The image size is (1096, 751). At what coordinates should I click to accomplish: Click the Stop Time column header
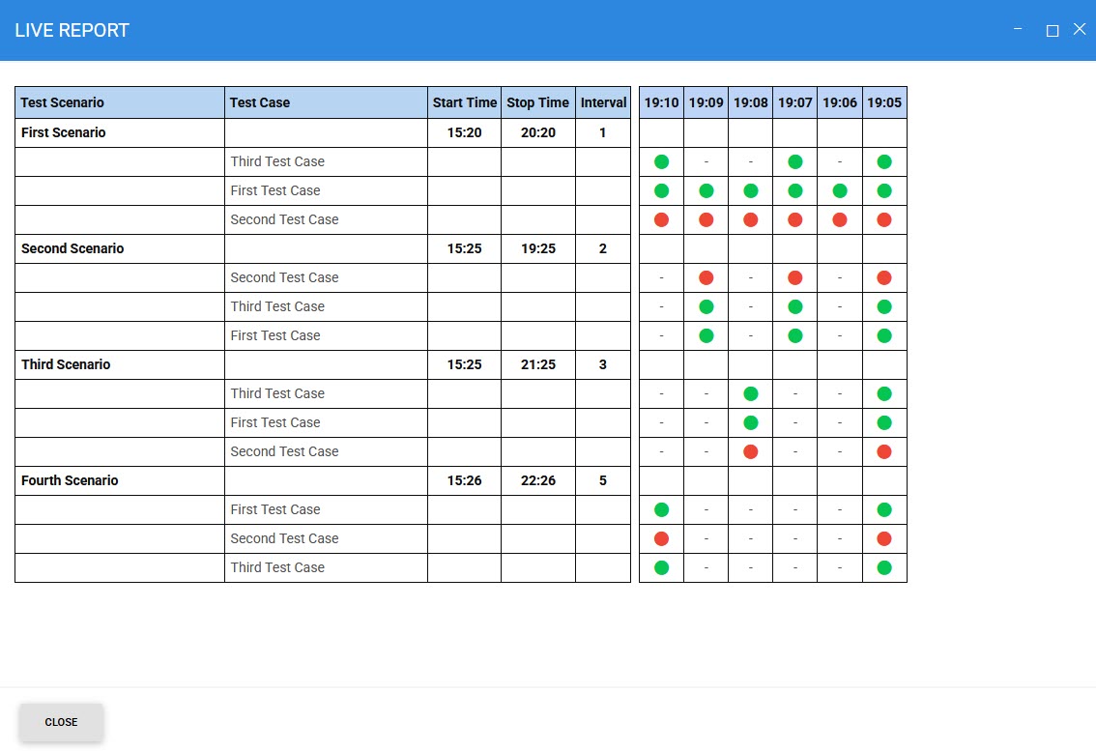(538, 102)
